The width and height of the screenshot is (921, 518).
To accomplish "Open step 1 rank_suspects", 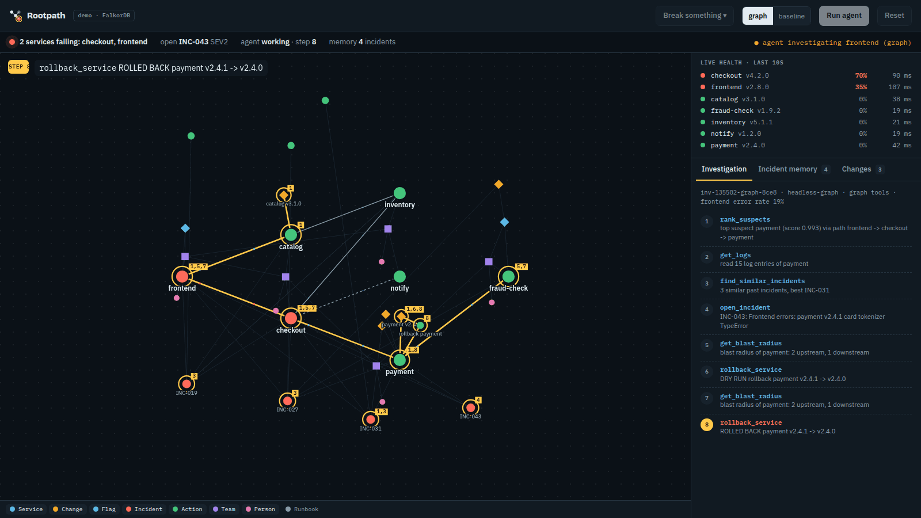I will point(806,228).
